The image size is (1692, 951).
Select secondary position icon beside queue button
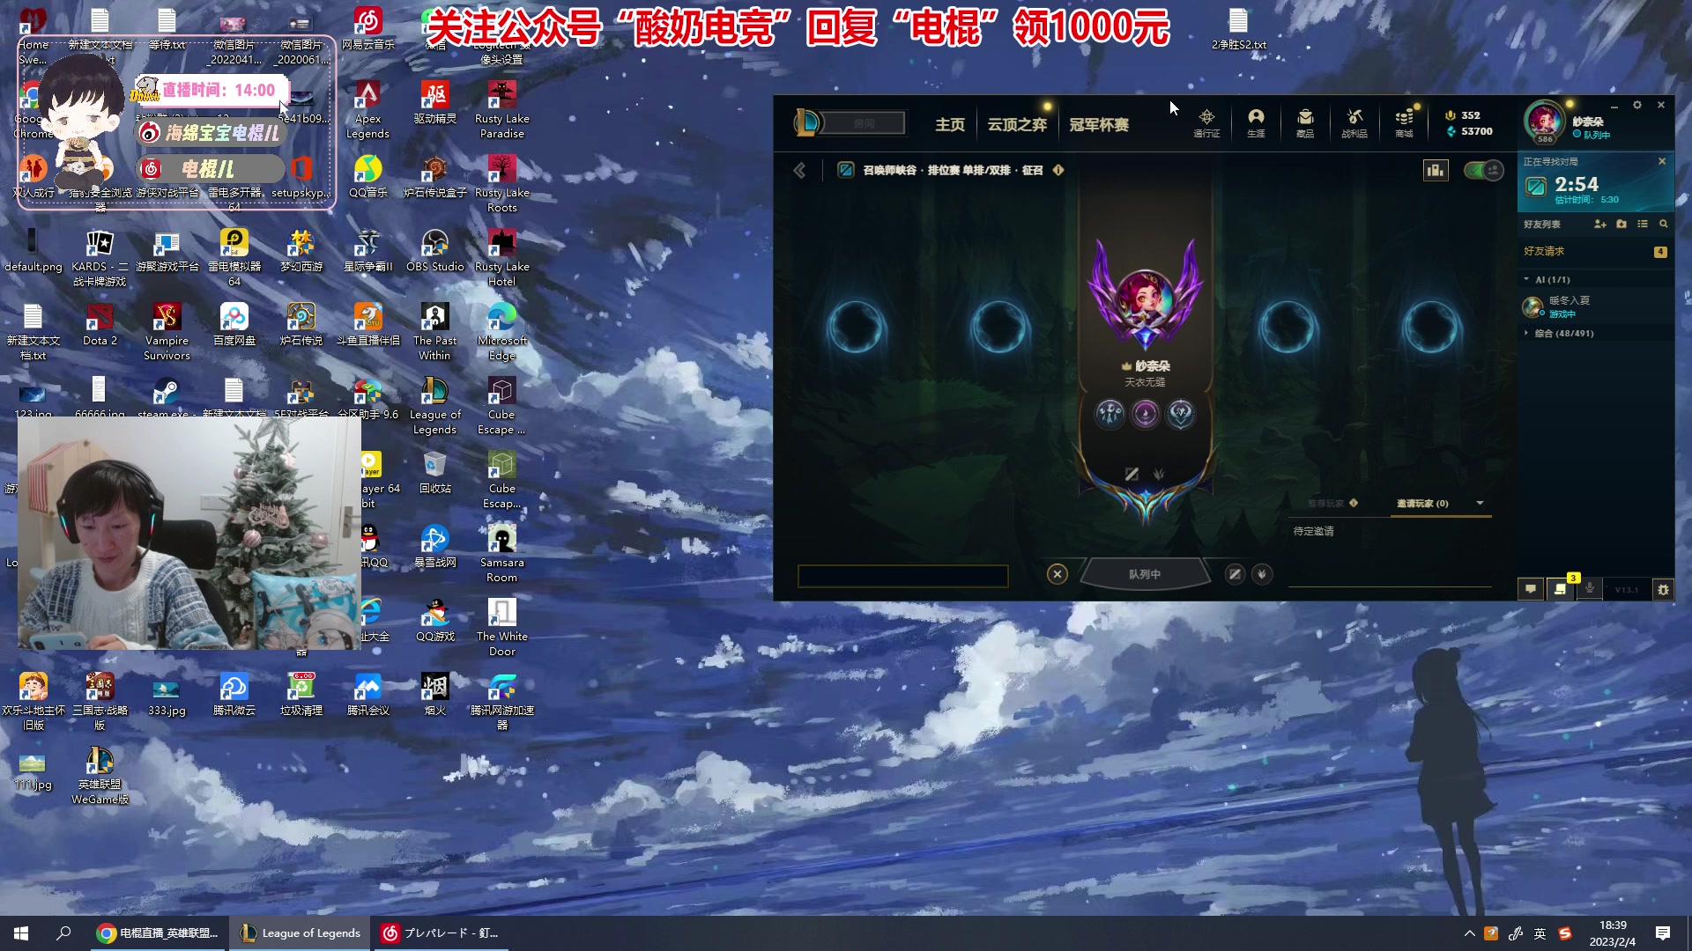point(1262,574)
